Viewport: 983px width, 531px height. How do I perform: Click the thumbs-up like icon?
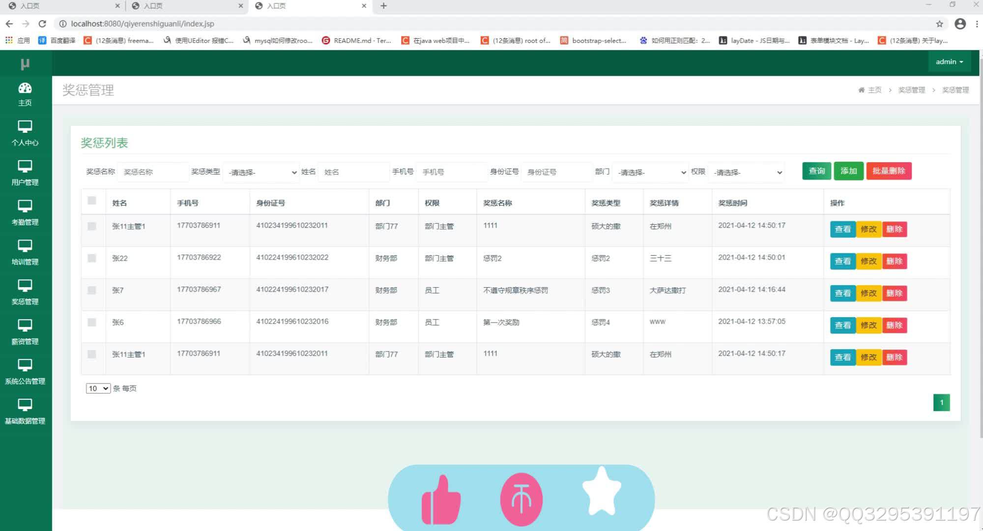point(441,500)
